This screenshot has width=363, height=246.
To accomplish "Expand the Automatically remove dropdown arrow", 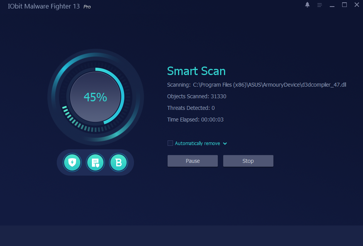I will click(225, 143).
